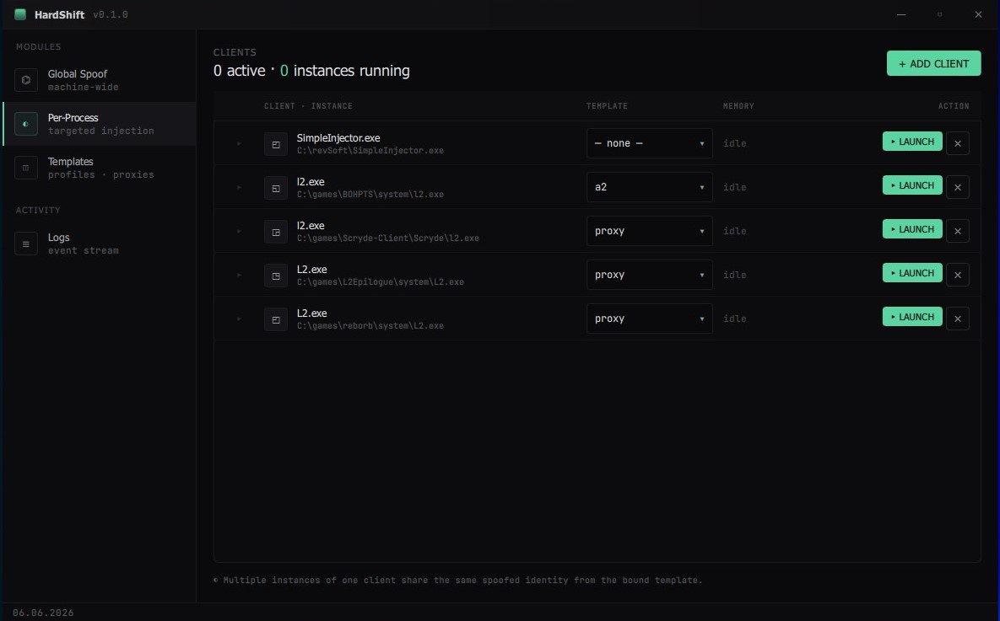
Task: Expand the reborb L2.exe row arrow
Action: [239, 319]
